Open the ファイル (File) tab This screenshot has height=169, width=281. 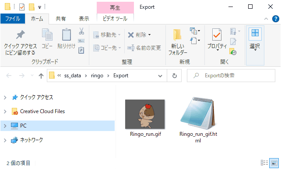13,19
